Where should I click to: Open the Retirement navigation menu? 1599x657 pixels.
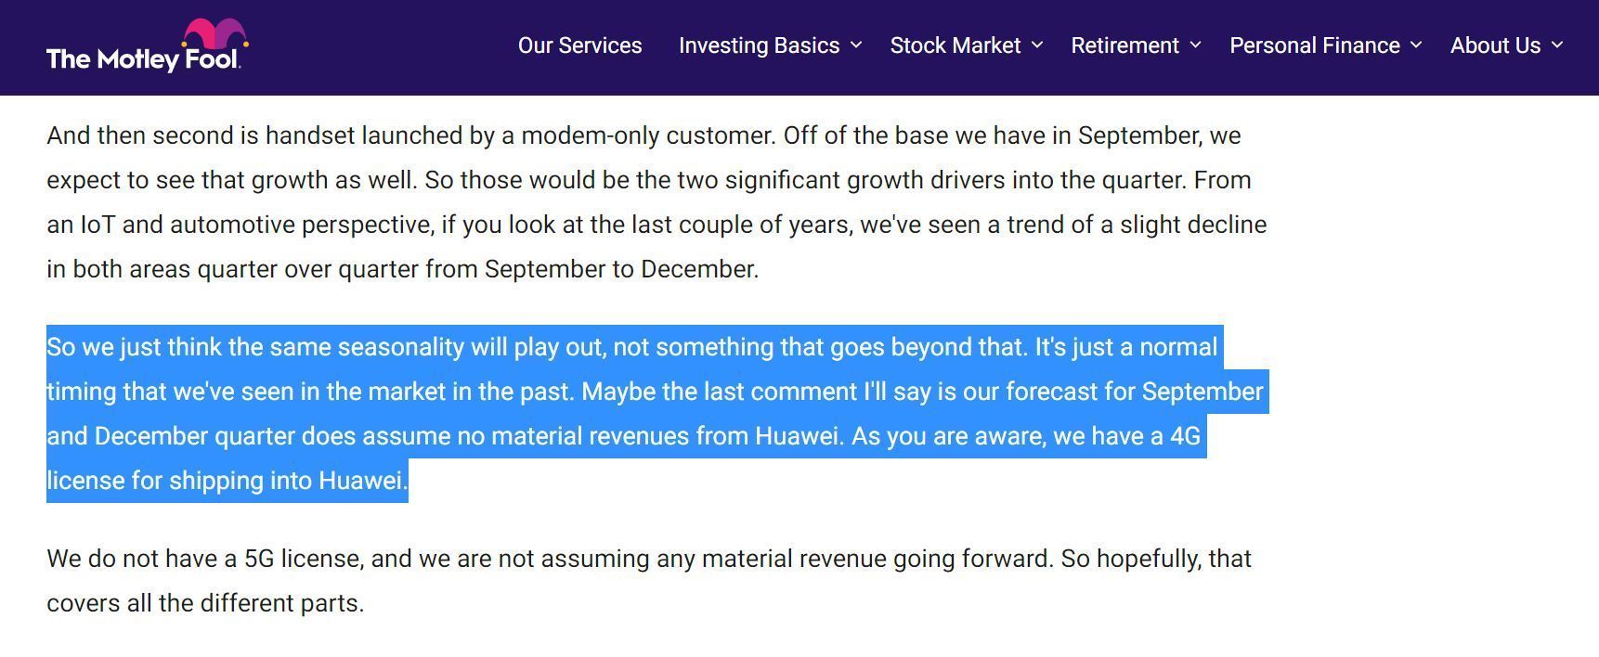1124,45
